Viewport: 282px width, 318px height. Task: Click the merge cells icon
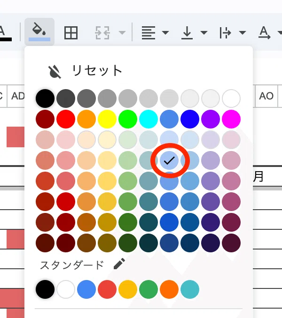[102, 33]
